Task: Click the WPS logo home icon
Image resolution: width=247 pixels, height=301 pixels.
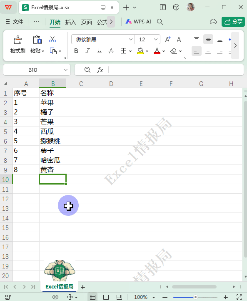Action: (8, 8)
